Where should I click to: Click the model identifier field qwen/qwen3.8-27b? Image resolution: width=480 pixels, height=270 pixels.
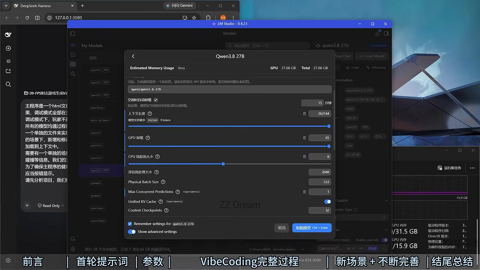point(229,89)
